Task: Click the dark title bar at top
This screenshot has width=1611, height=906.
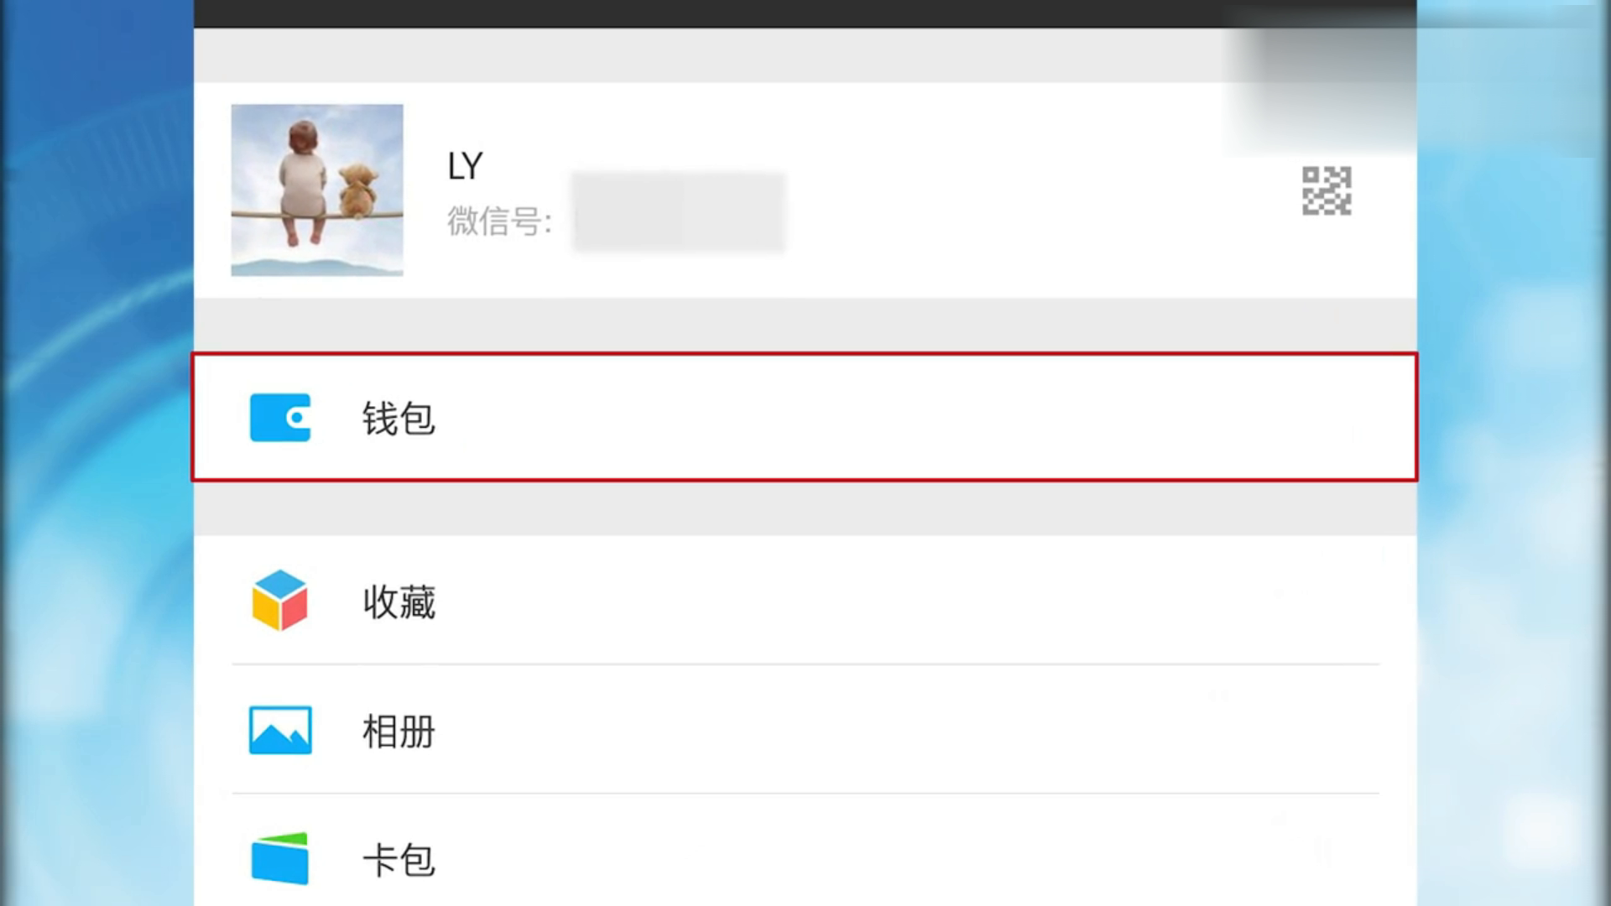Action: click(805, 13)
